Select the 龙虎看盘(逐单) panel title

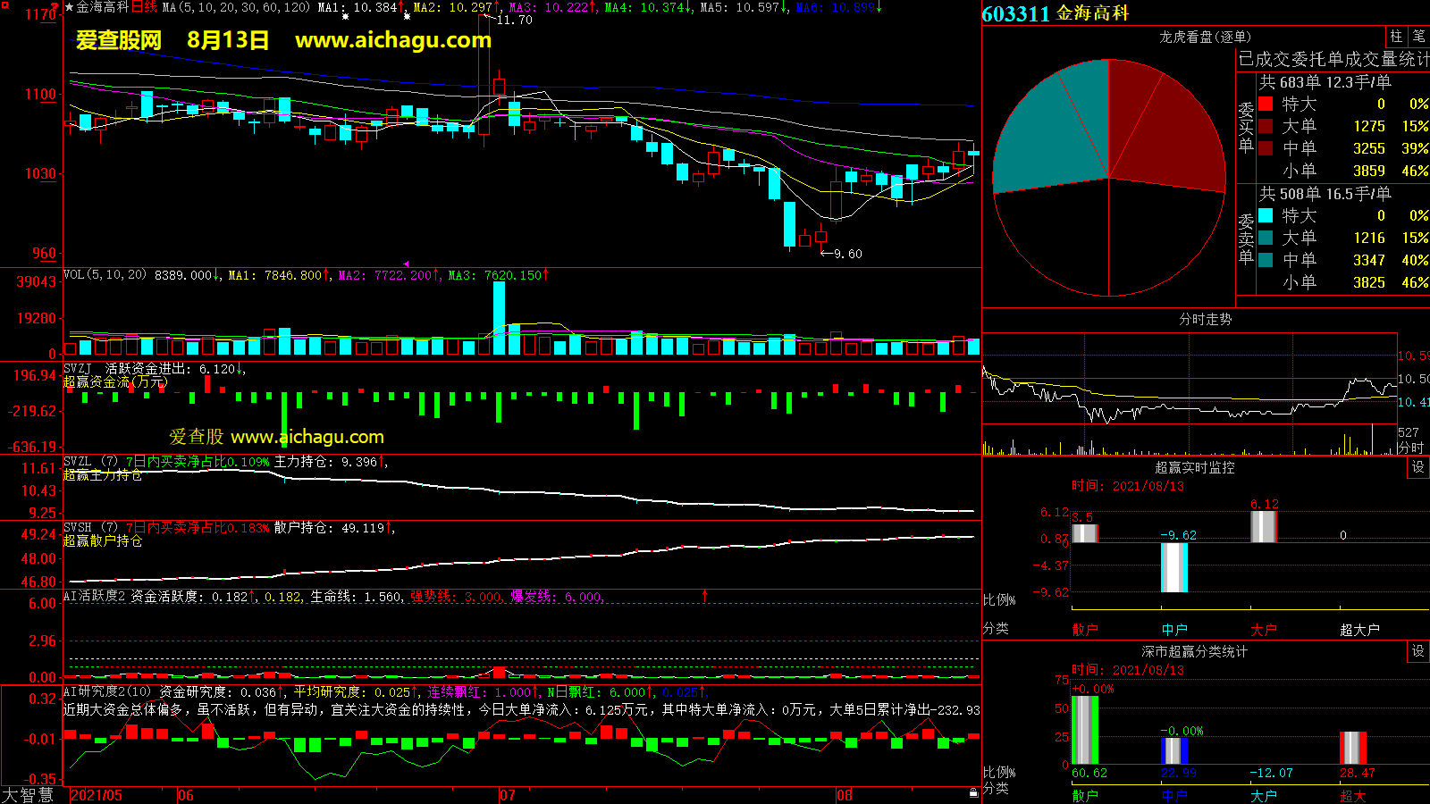pos(1205,37)
